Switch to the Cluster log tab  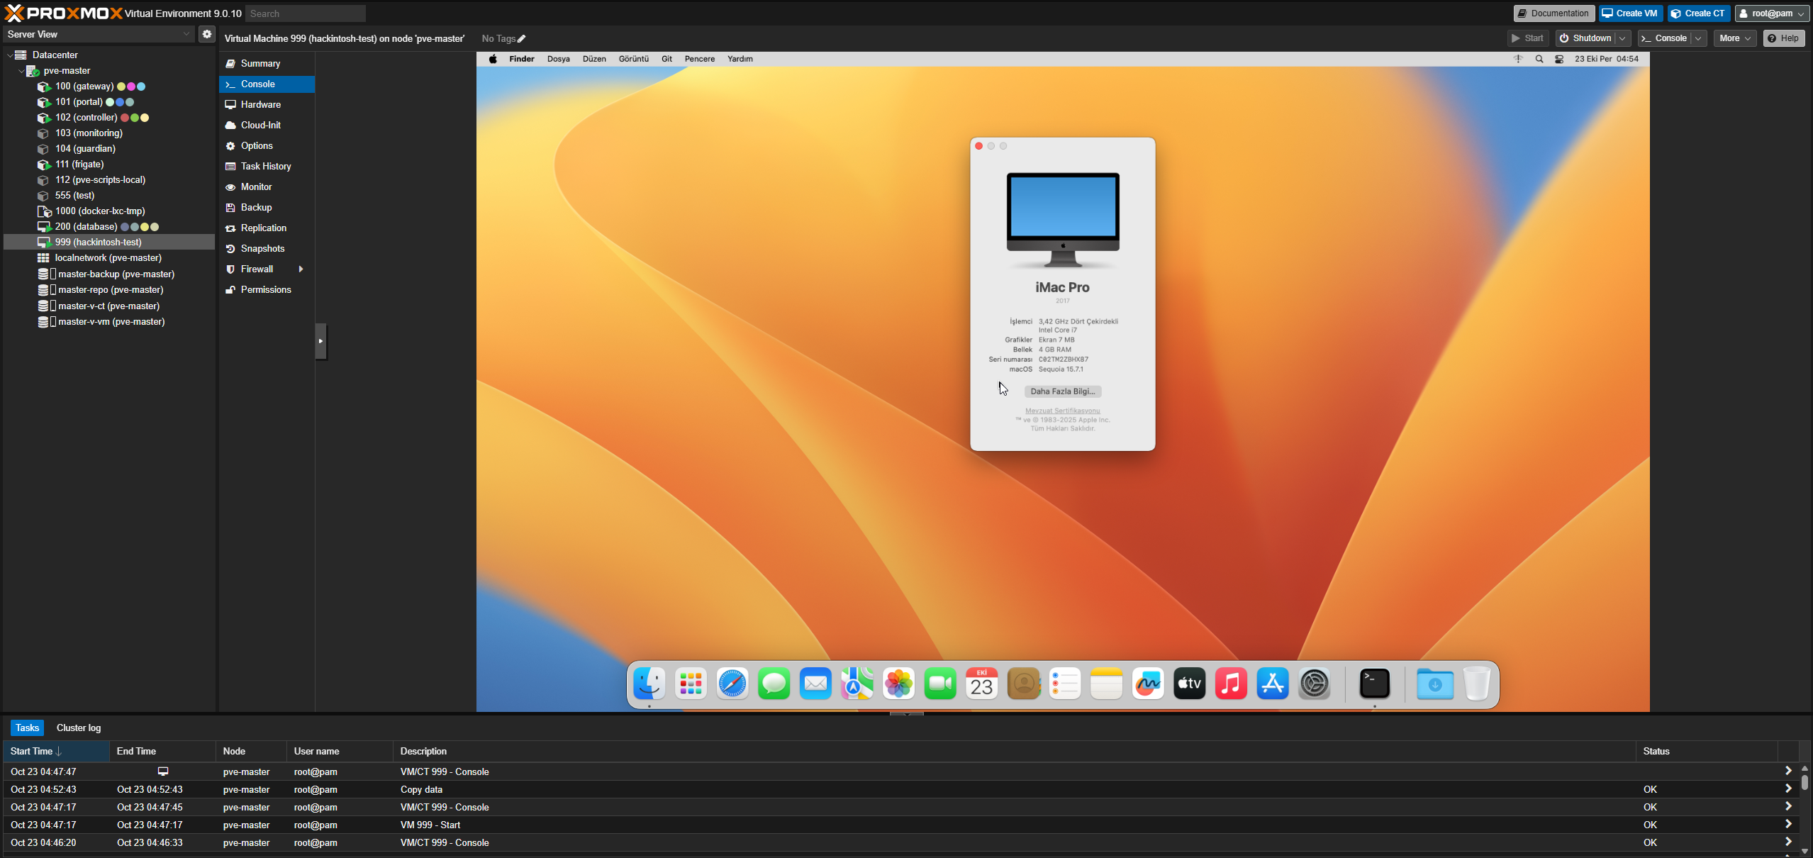click(79, 728)
